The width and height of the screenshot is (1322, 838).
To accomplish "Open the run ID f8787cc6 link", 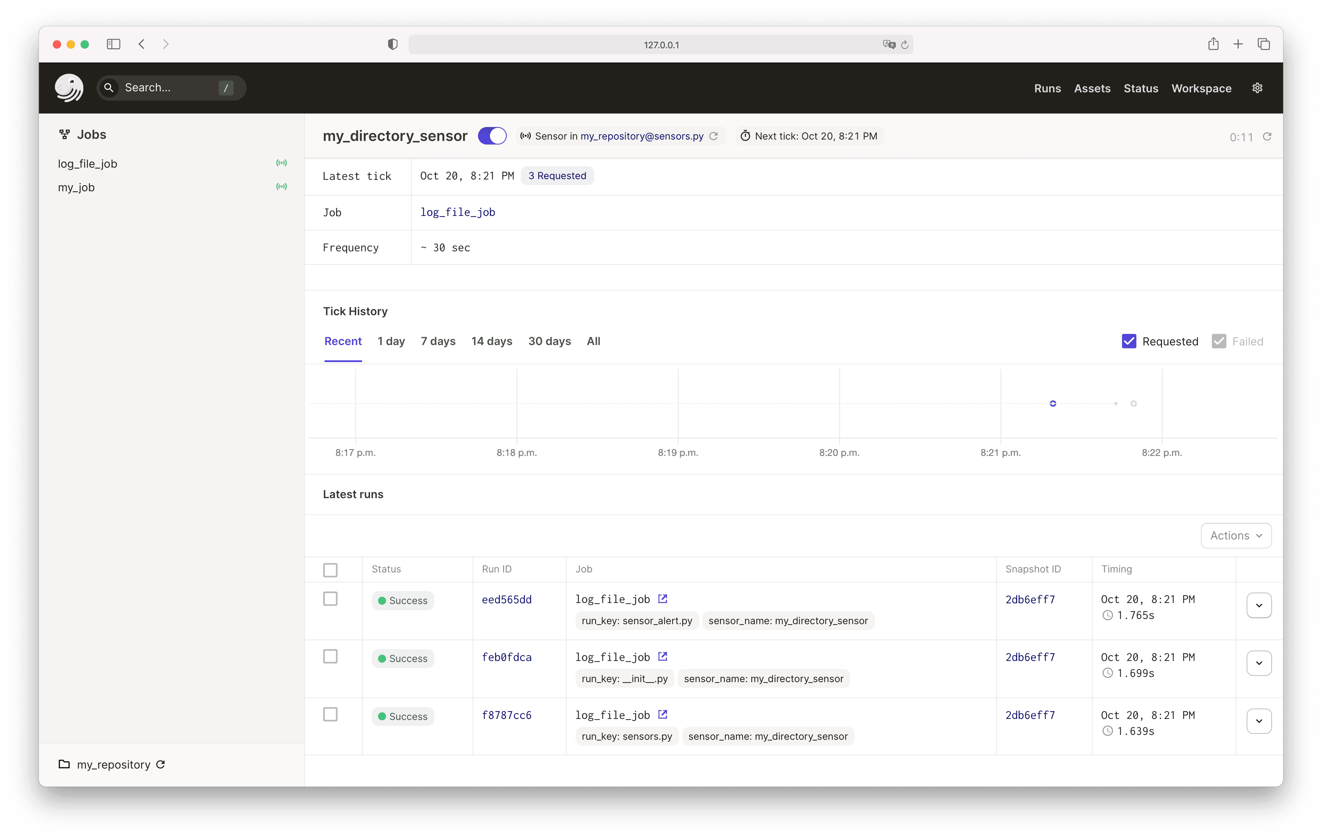I will coord(506,715).
